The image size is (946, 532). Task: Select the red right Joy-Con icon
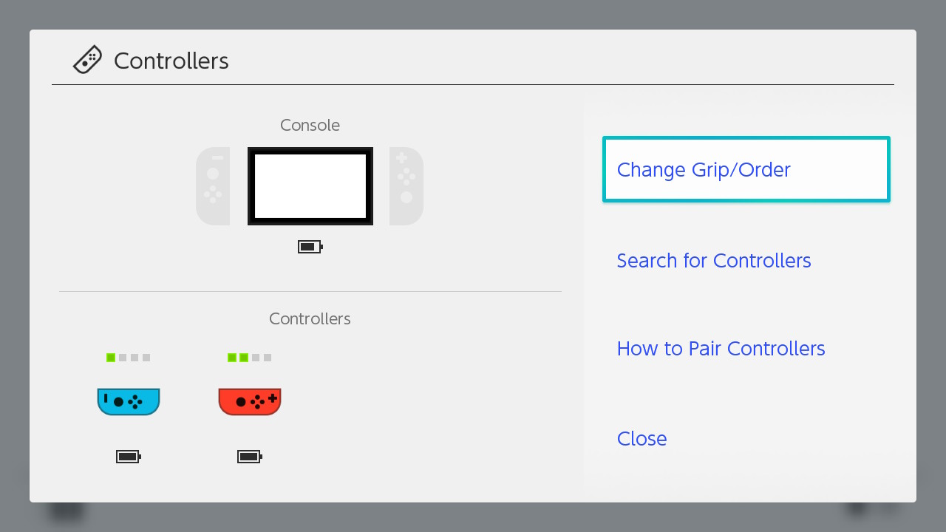(250, 401)
